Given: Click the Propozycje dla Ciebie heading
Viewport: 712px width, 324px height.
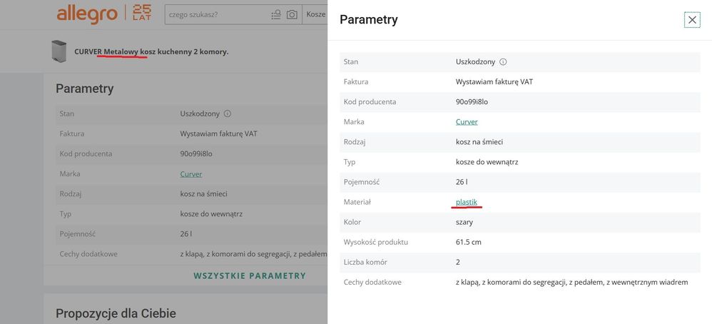Looking at the screenshot, I should (x=116, y=313).
